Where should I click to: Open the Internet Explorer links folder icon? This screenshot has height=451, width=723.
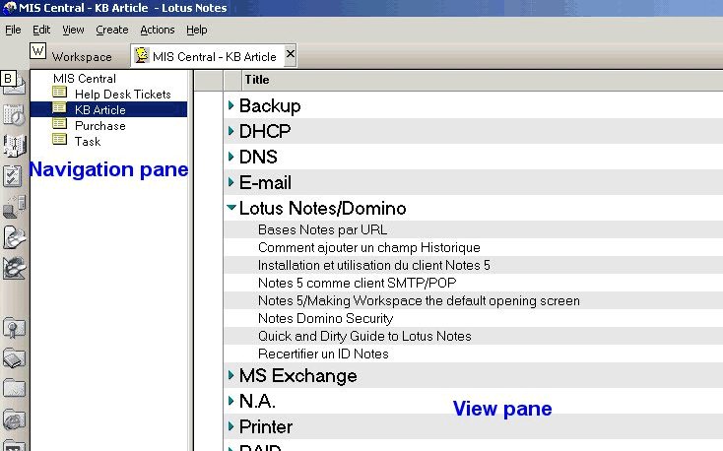[14, 419]
